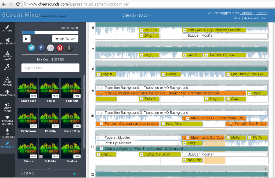Select the Fade In modifier thumbnail
The image size is (275, 178).
coord(49,88)
